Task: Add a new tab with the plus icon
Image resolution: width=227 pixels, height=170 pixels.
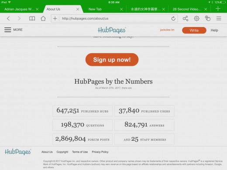Action: tap(218, 9)
